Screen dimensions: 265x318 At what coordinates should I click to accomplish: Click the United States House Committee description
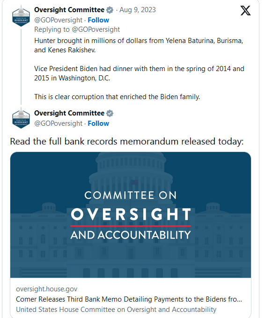(x=116, y=310)
